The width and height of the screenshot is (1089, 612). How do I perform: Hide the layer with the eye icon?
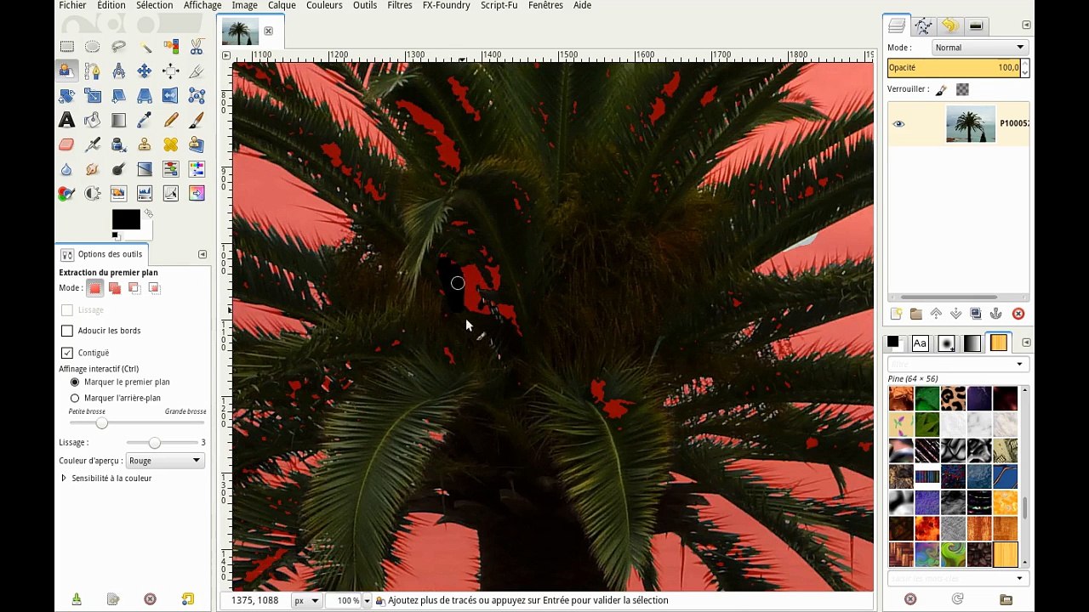click(898, 124)
